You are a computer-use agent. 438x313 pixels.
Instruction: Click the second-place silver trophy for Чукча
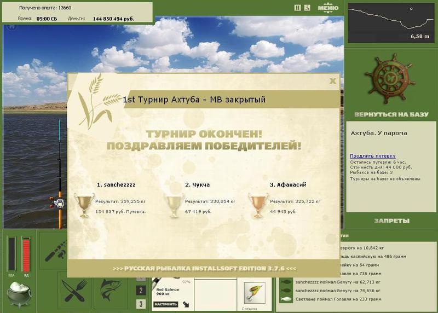click(174, 205)
